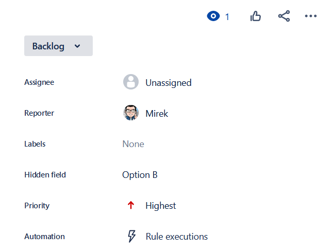
Task: Click the automation lightning bolt icon
Action: (131, 237)
